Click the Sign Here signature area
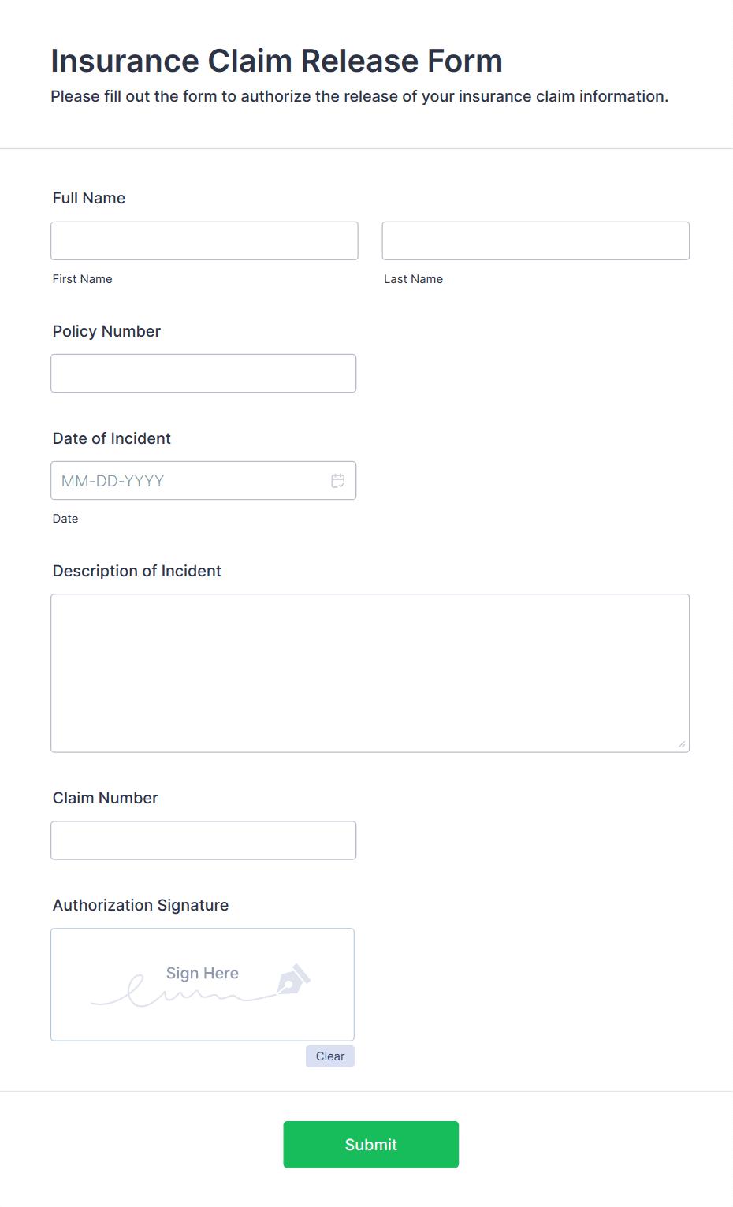 point(202,984)
